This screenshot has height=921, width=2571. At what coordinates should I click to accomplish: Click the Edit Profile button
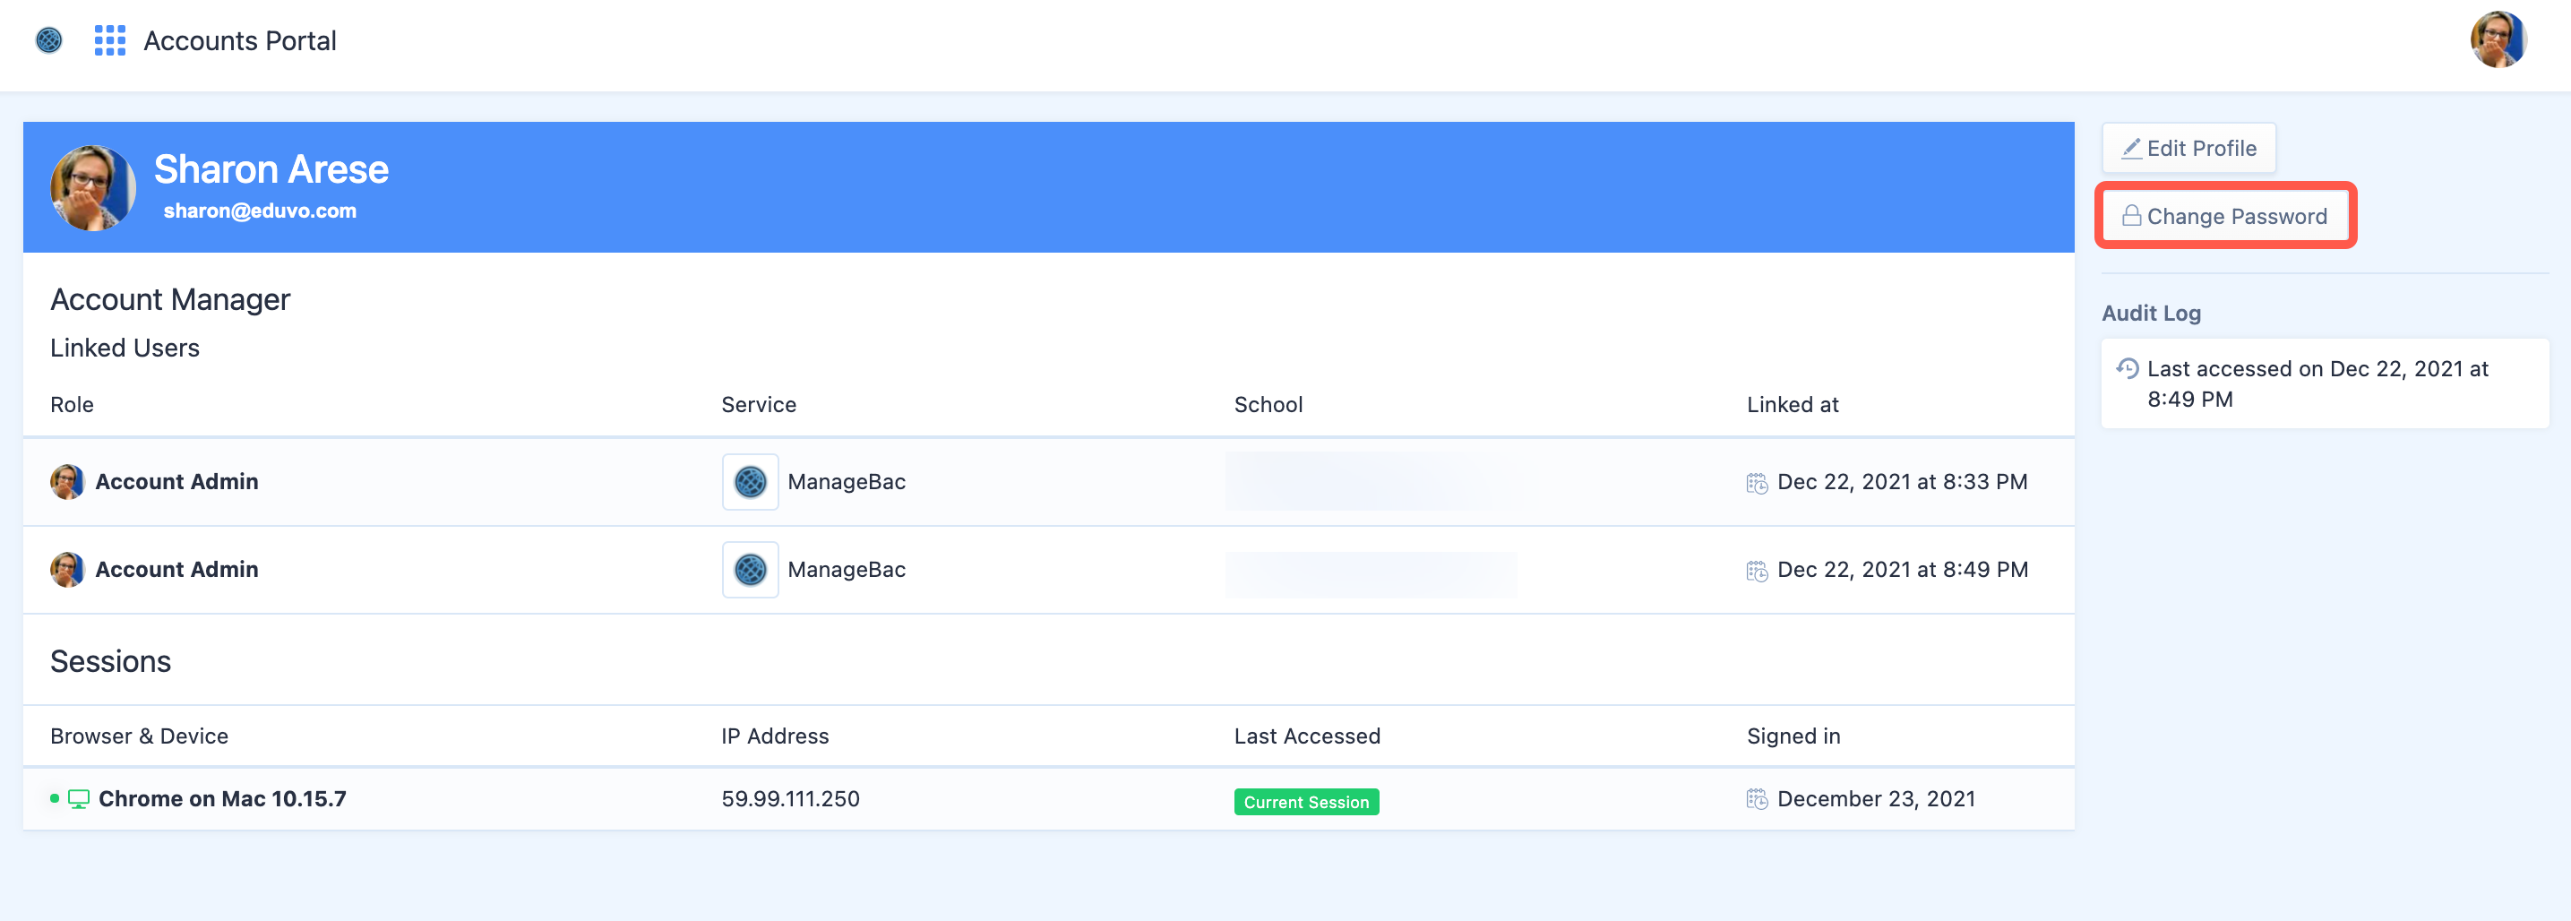coord(2188,149)
